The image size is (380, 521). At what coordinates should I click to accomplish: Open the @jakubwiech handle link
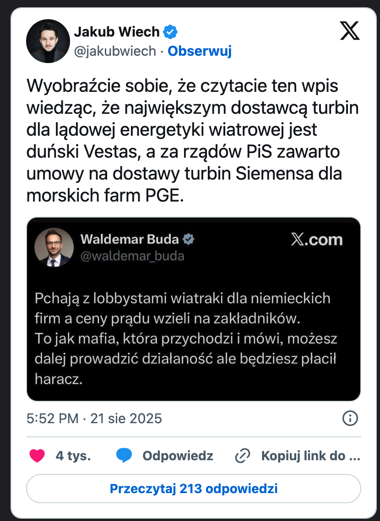pyautogui.click(x=115, y=51)
